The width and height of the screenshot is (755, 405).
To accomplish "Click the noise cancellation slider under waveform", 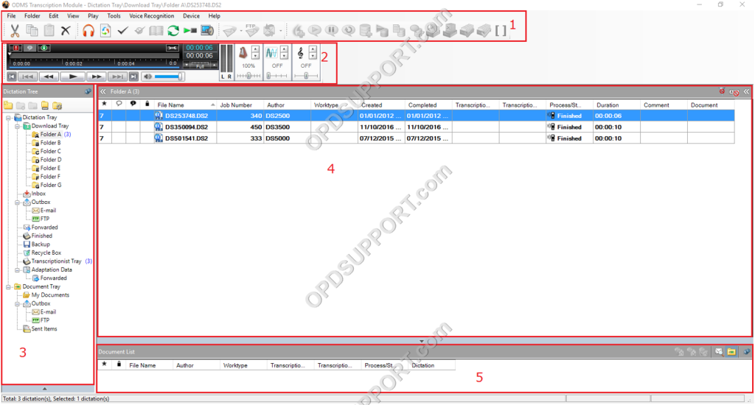I will (x=277, y=76).
